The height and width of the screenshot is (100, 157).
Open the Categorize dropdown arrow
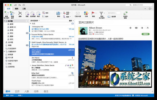(x=88, y=13)
